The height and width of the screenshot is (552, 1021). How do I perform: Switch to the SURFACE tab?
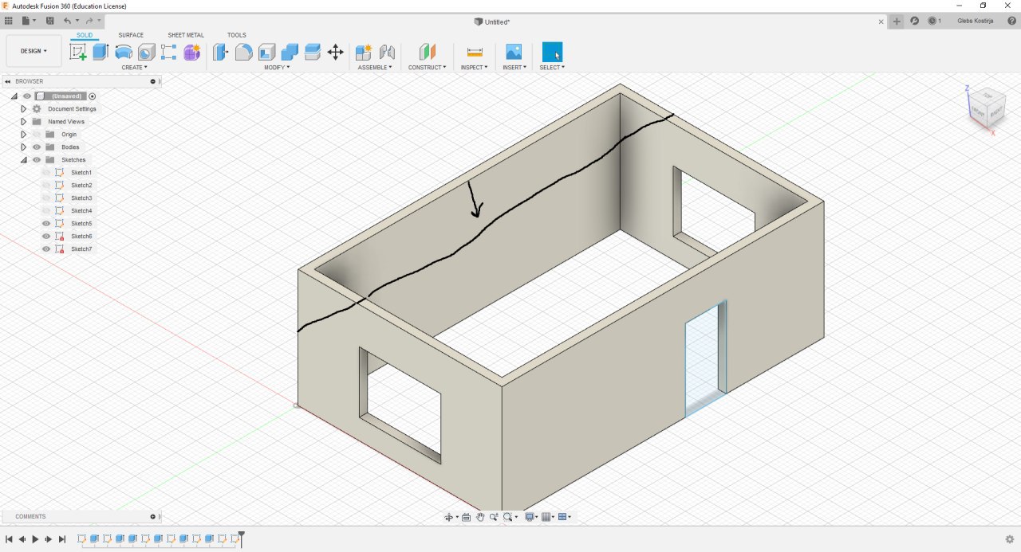coord(131,35)
